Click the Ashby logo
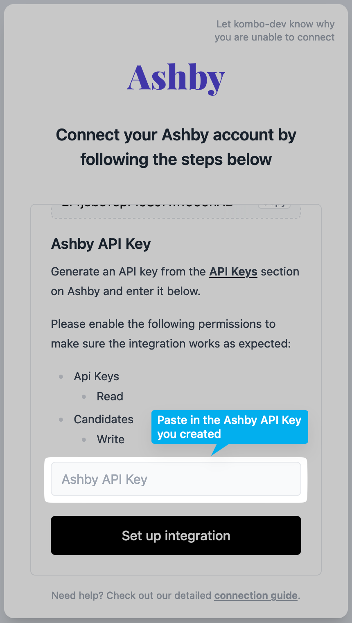 point(176,79)
